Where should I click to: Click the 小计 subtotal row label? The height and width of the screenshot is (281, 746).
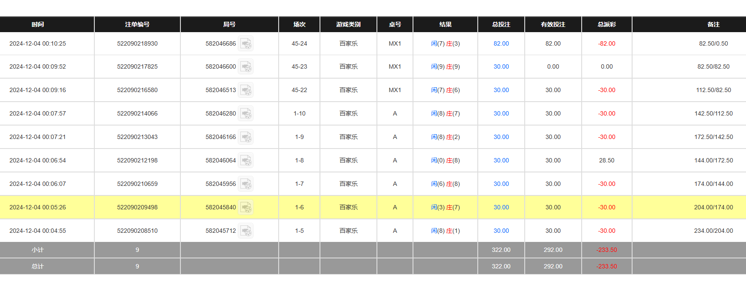click(38, 250)
